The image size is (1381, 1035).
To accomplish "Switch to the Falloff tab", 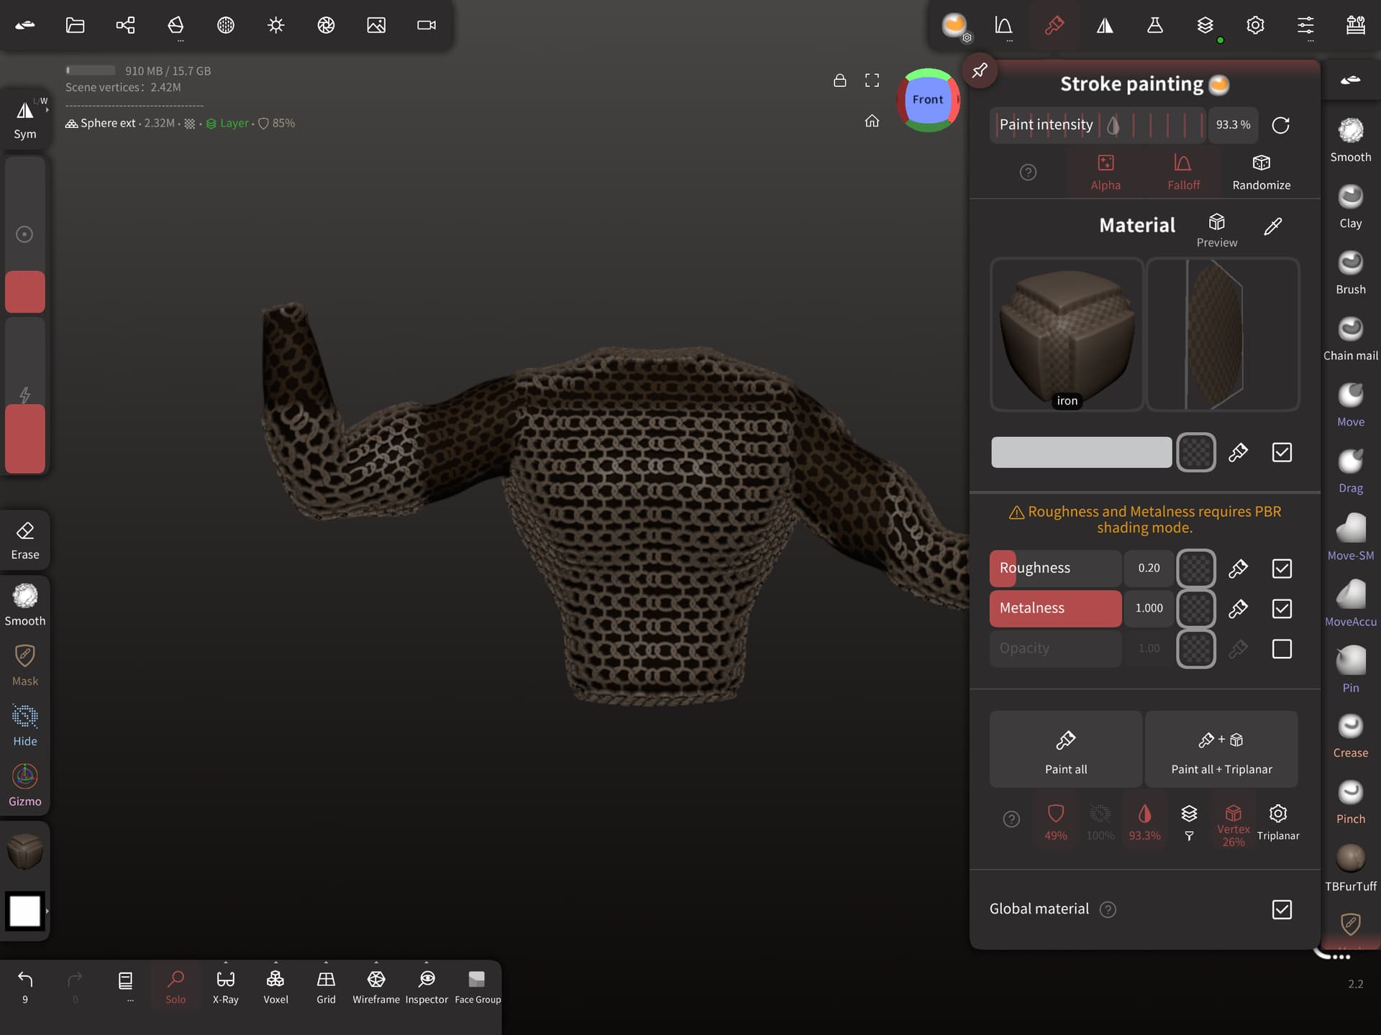I will click(1183, 171).
